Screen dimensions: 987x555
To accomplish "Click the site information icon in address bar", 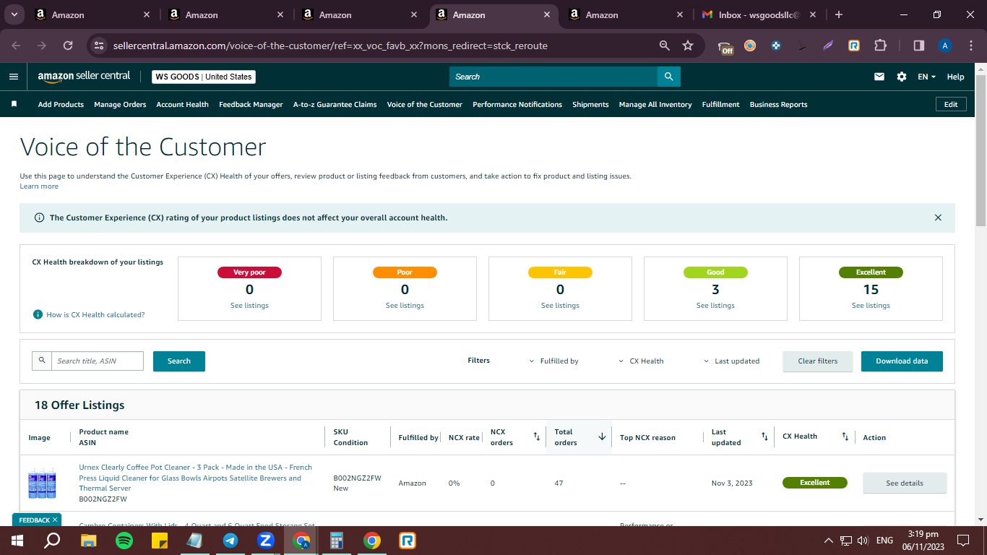I will pyautogui.click(x=99, y=46).
